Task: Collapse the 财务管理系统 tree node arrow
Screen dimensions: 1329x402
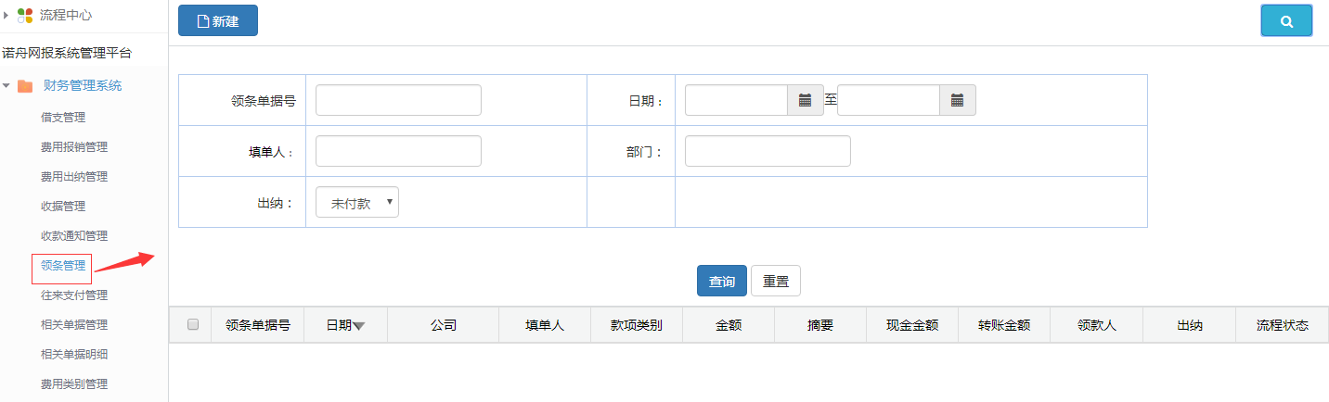Action: tap(6, 85)
